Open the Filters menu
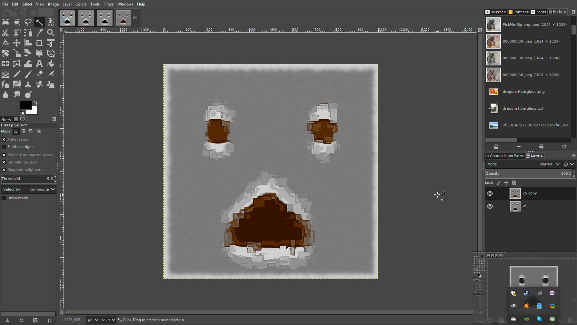577x325 pixels. (x=108, y=4)
